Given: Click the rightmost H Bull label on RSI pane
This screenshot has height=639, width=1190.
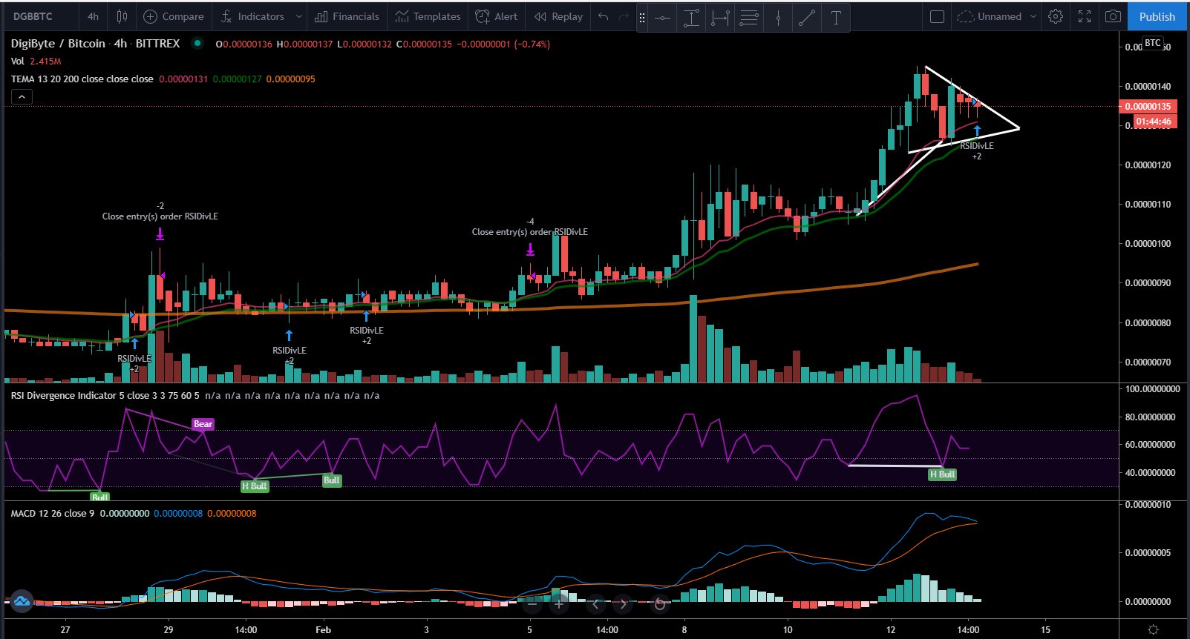Looking at the screenshot, I should 942,474.
